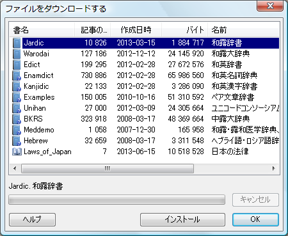Click the Kanjidic book icon
Image resolution: width=288 pixels, height=236 pixels.
pos(17,86)
